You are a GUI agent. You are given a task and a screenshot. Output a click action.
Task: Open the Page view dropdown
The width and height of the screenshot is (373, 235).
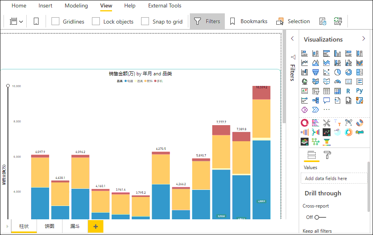click(x=16, y=22)
